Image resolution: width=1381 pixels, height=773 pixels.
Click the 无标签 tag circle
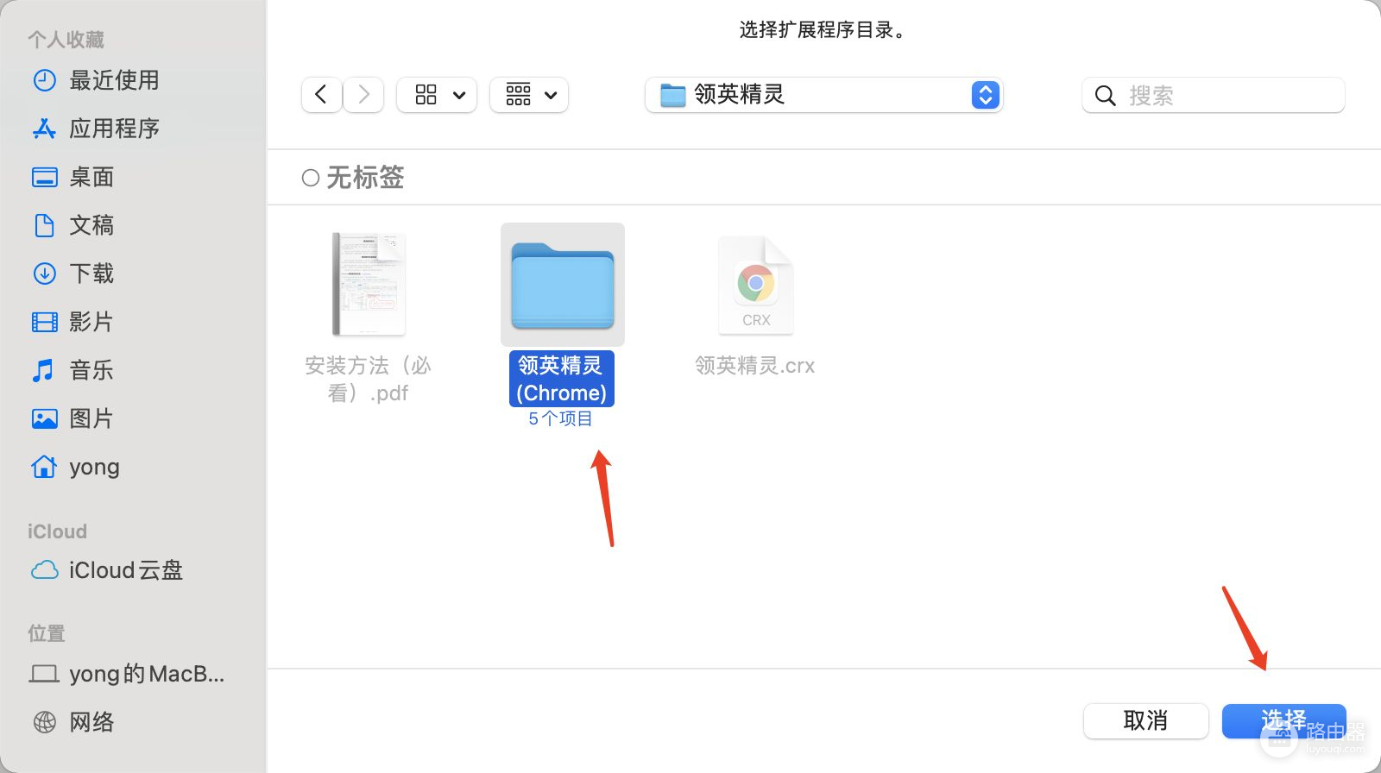(x=311, y=178)
